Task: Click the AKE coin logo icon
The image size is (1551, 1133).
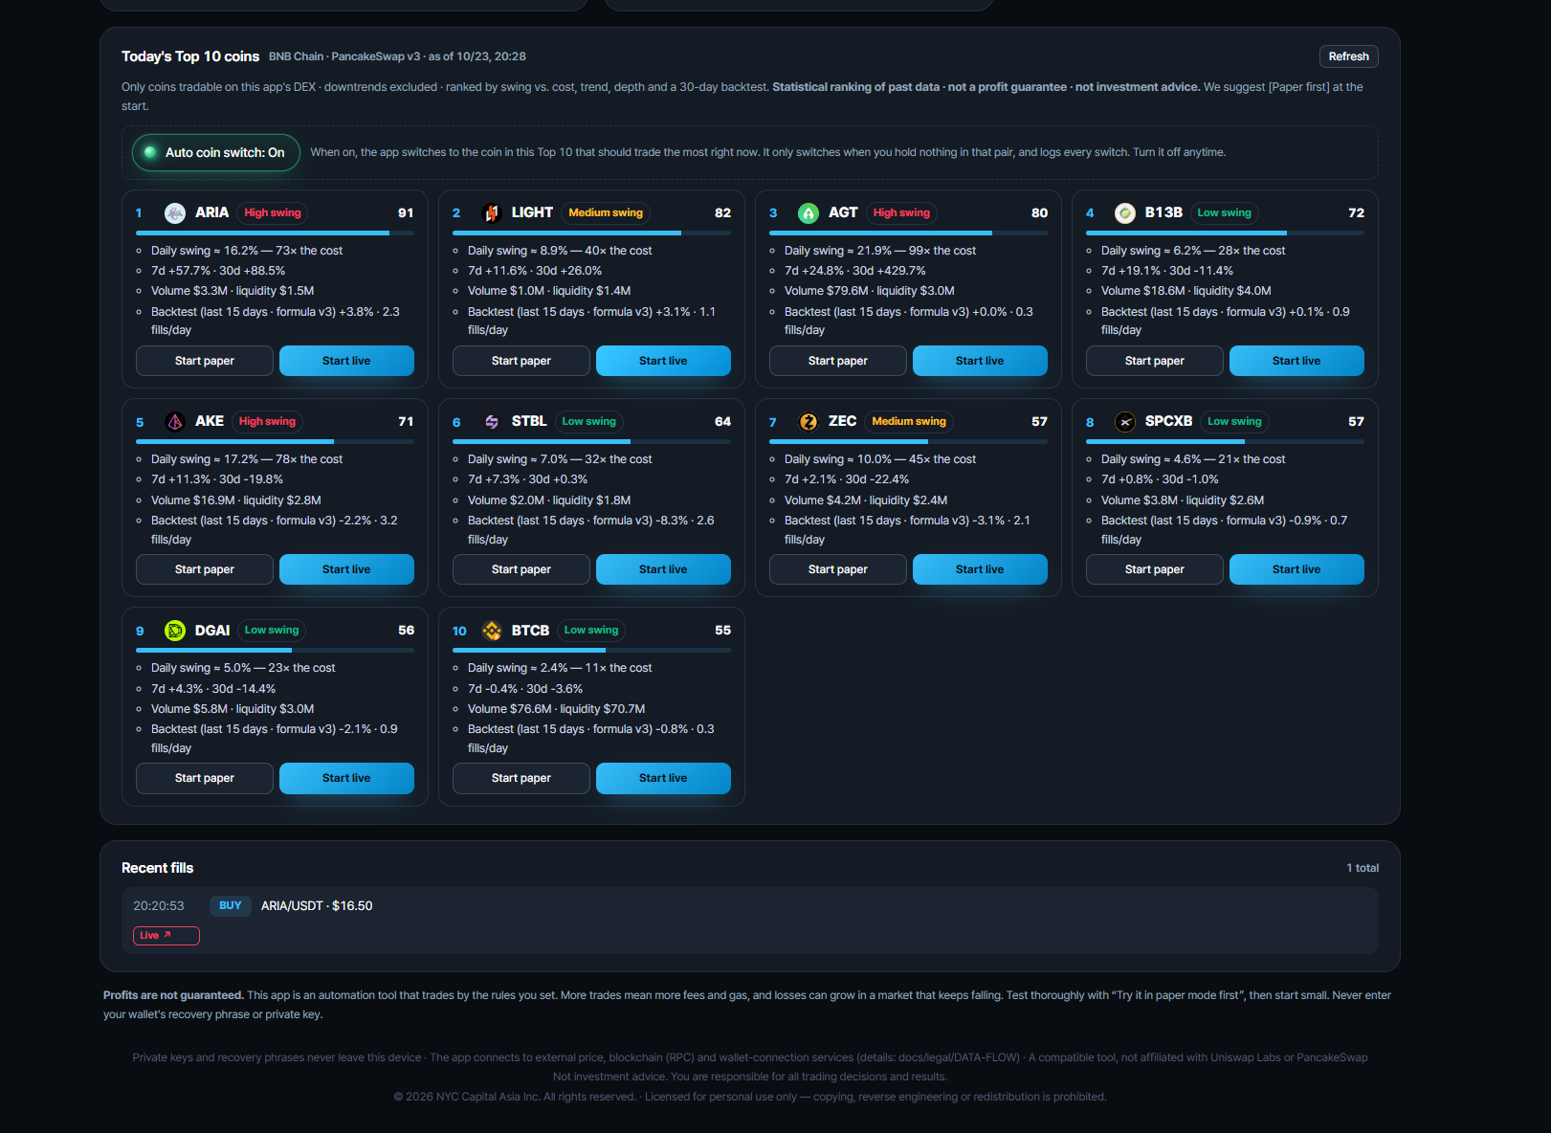Action: click(175, 421)
